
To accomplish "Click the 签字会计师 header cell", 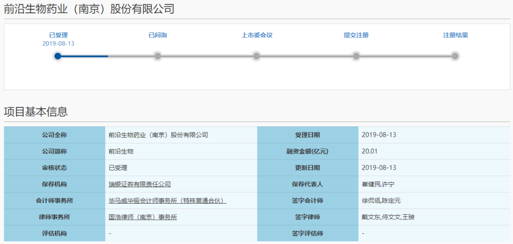I will 307,201.
